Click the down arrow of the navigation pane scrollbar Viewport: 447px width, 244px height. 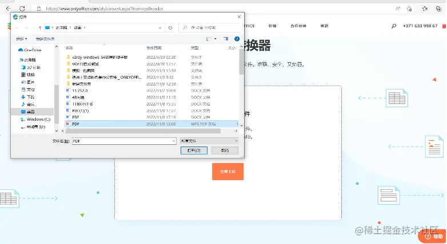[57, 131]
